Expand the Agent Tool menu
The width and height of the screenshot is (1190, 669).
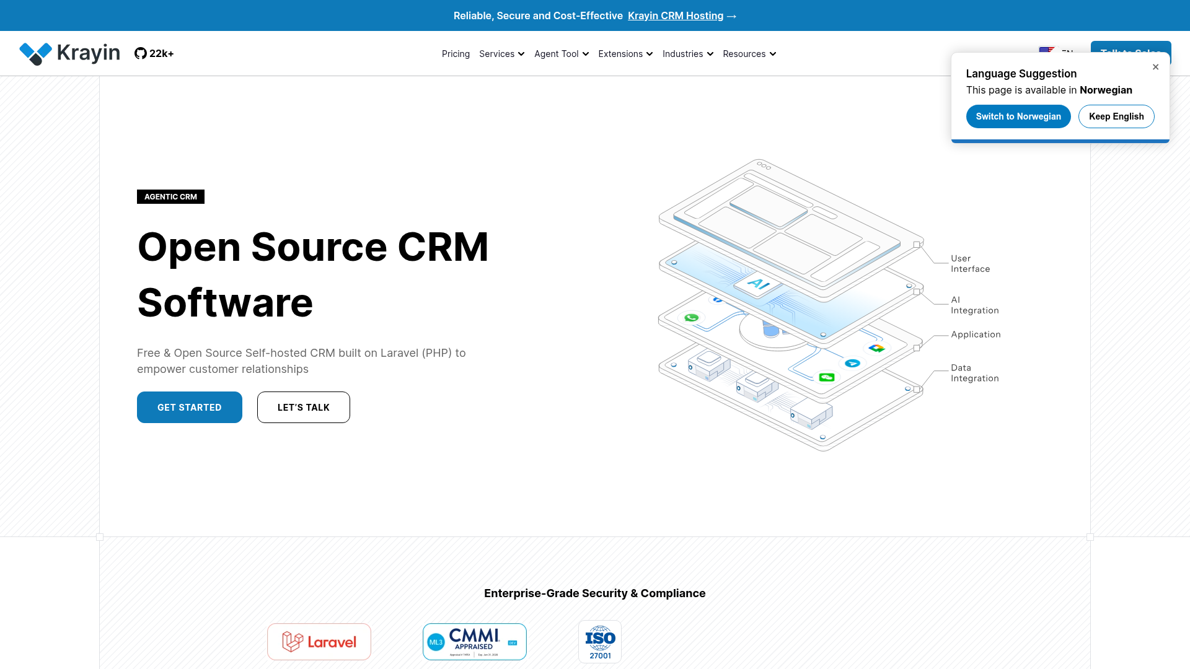(x=562, y=54)
